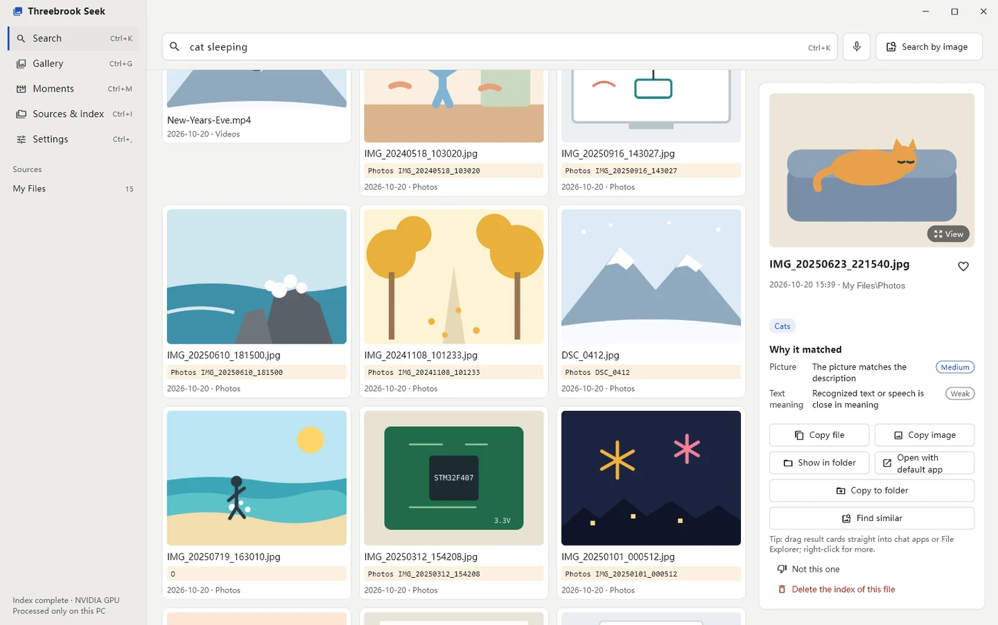This screenshot has width=998, height=625.
Task: Select the IMG_20241108_101233.jpg autumn trees thumbnail
Action: tap(454, 276)
